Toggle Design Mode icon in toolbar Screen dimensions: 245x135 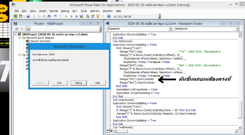(81, 16)
